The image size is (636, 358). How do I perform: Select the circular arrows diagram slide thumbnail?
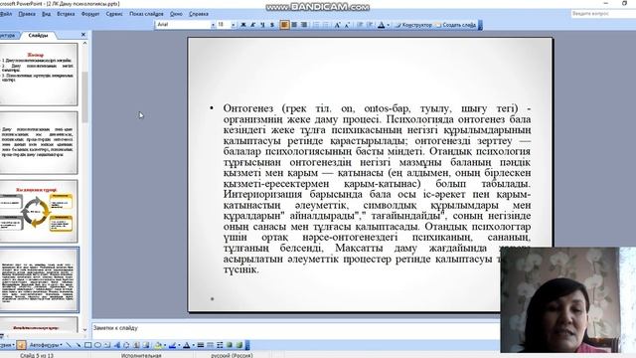[38, 211]
